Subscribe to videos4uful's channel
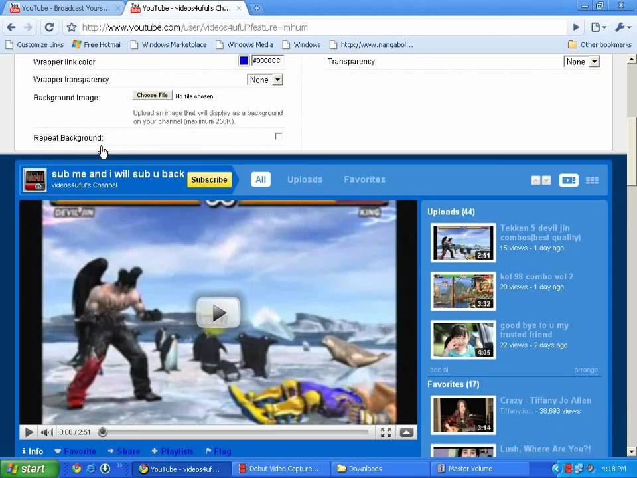This screenshot has width=637, height=478. (x=209, y=180)
